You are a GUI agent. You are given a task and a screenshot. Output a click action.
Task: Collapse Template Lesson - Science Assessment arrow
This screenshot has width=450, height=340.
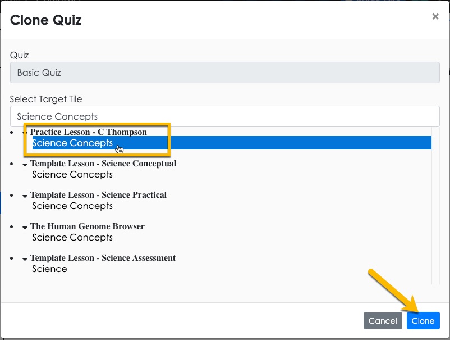click(25, 259)
